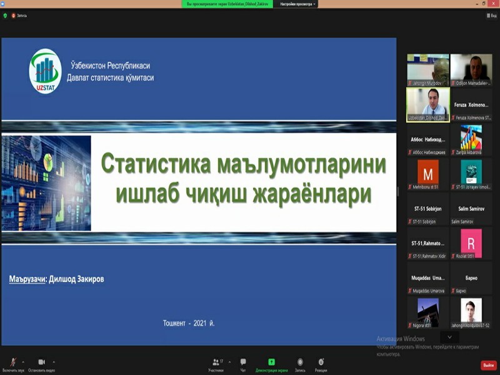Open the Participants panel icon
This screenshot has width=500, height=375.
point(215,361)
